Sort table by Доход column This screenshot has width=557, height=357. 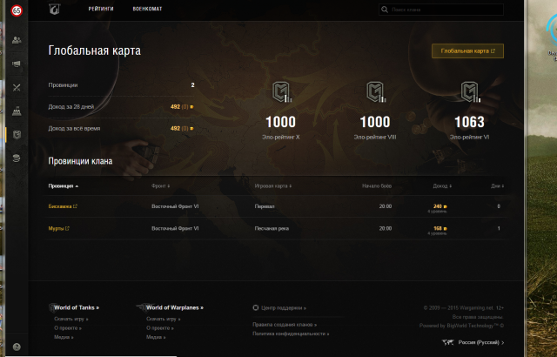[x=440, y=185]
